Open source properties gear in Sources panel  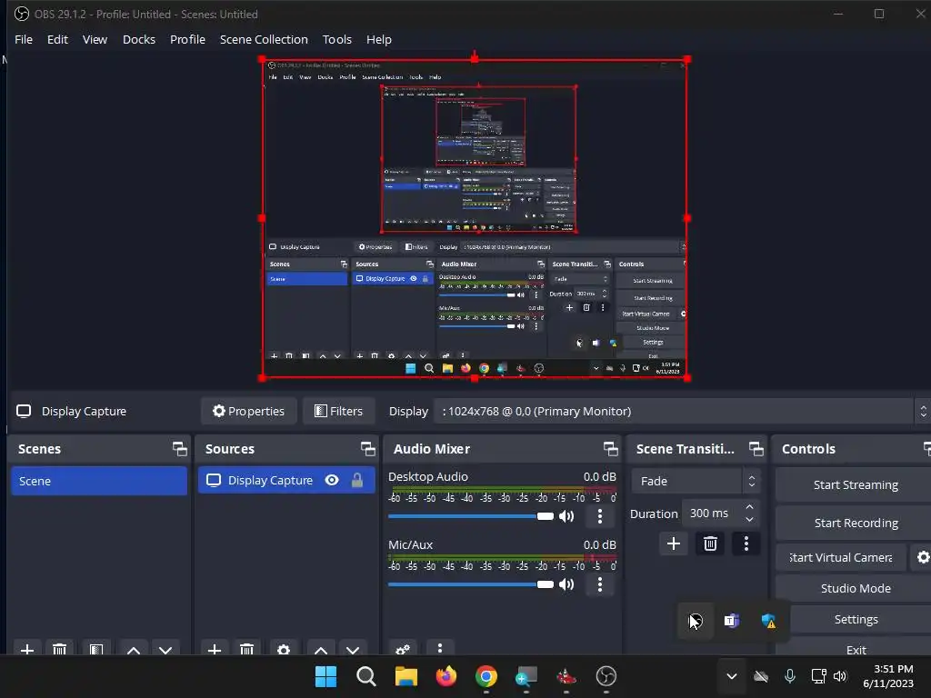[284, 649]
